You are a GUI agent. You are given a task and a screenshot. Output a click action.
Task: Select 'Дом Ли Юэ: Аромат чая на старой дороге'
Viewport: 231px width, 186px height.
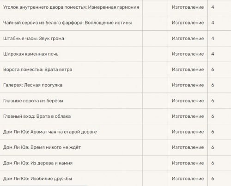click(50, 132)
